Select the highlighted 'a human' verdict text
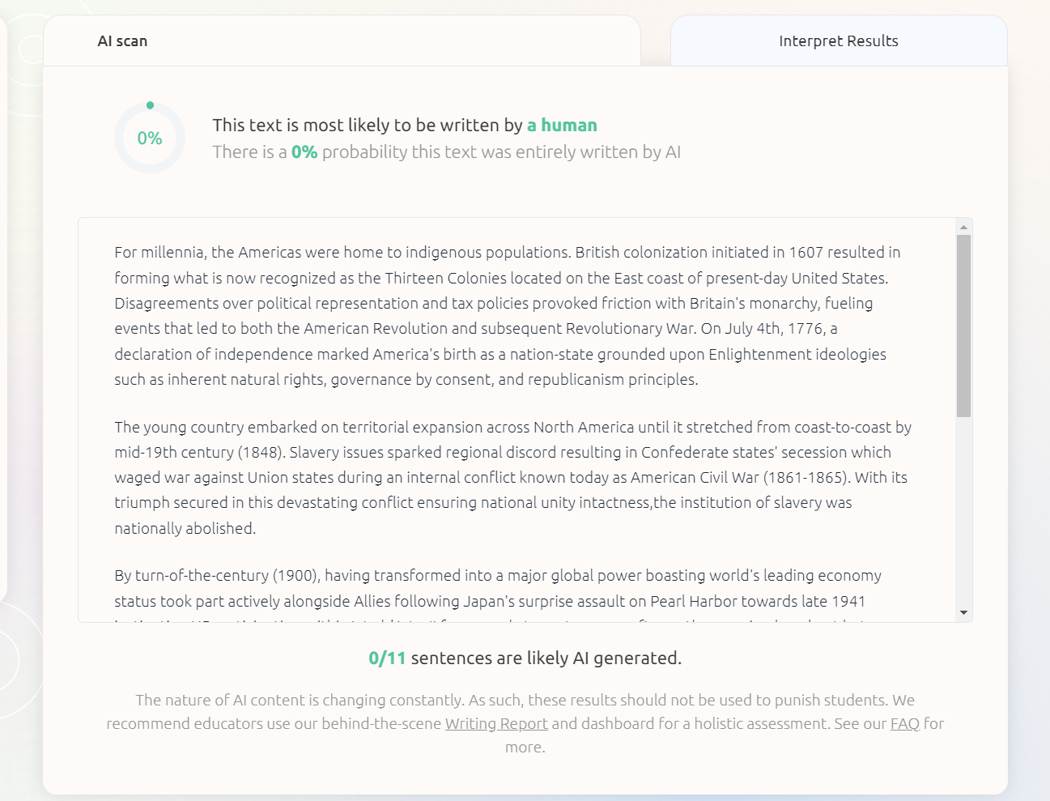This screenshot has height=801, width=1050. pyautogui.click(x=562, y=125)
